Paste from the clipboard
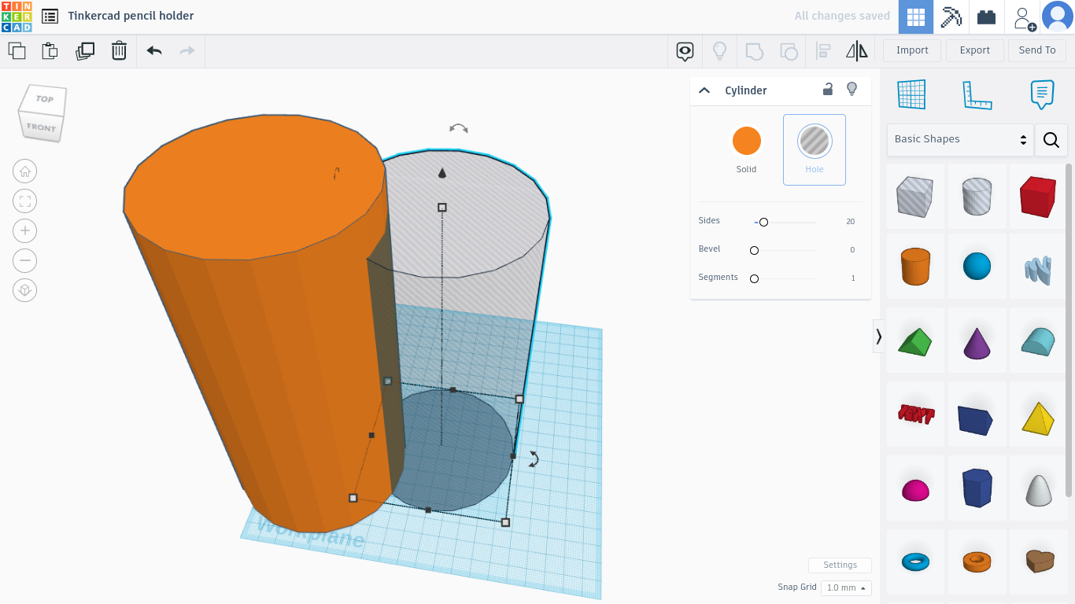 50,51
